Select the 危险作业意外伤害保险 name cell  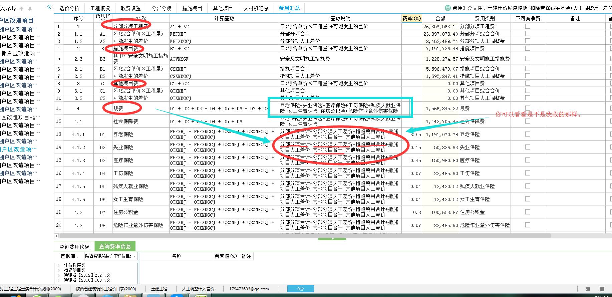click(140, 225)
